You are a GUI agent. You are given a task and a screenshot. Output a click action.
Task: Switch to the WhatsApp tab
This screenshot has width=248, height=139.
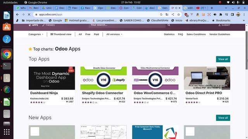pyautogui.click(x=21, y=8)
